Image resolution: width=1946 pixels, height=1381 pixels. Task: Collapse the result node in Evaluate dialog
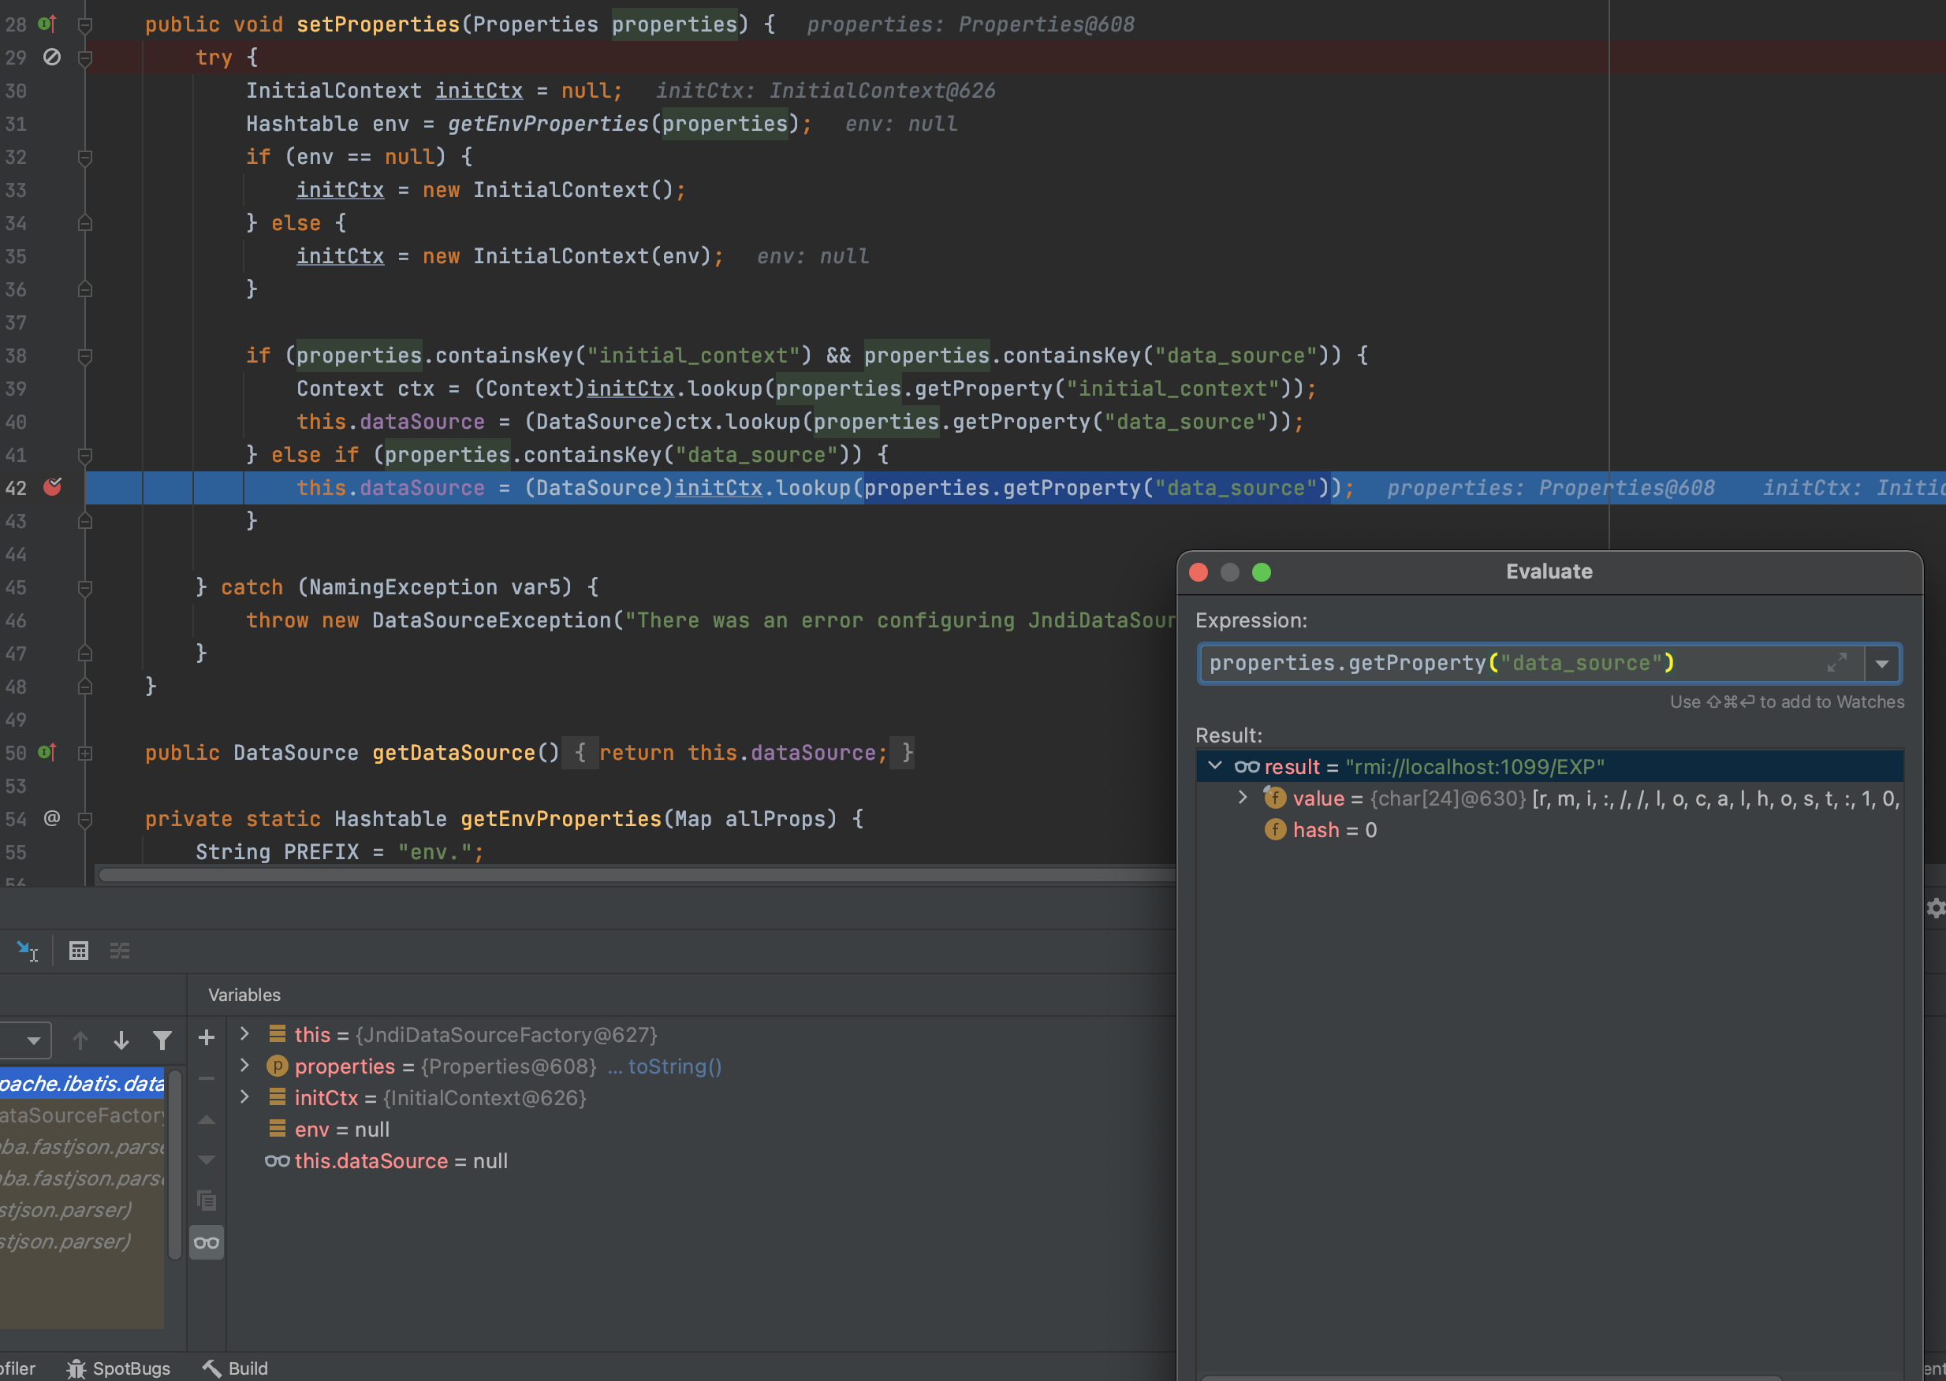[1215, 766]
